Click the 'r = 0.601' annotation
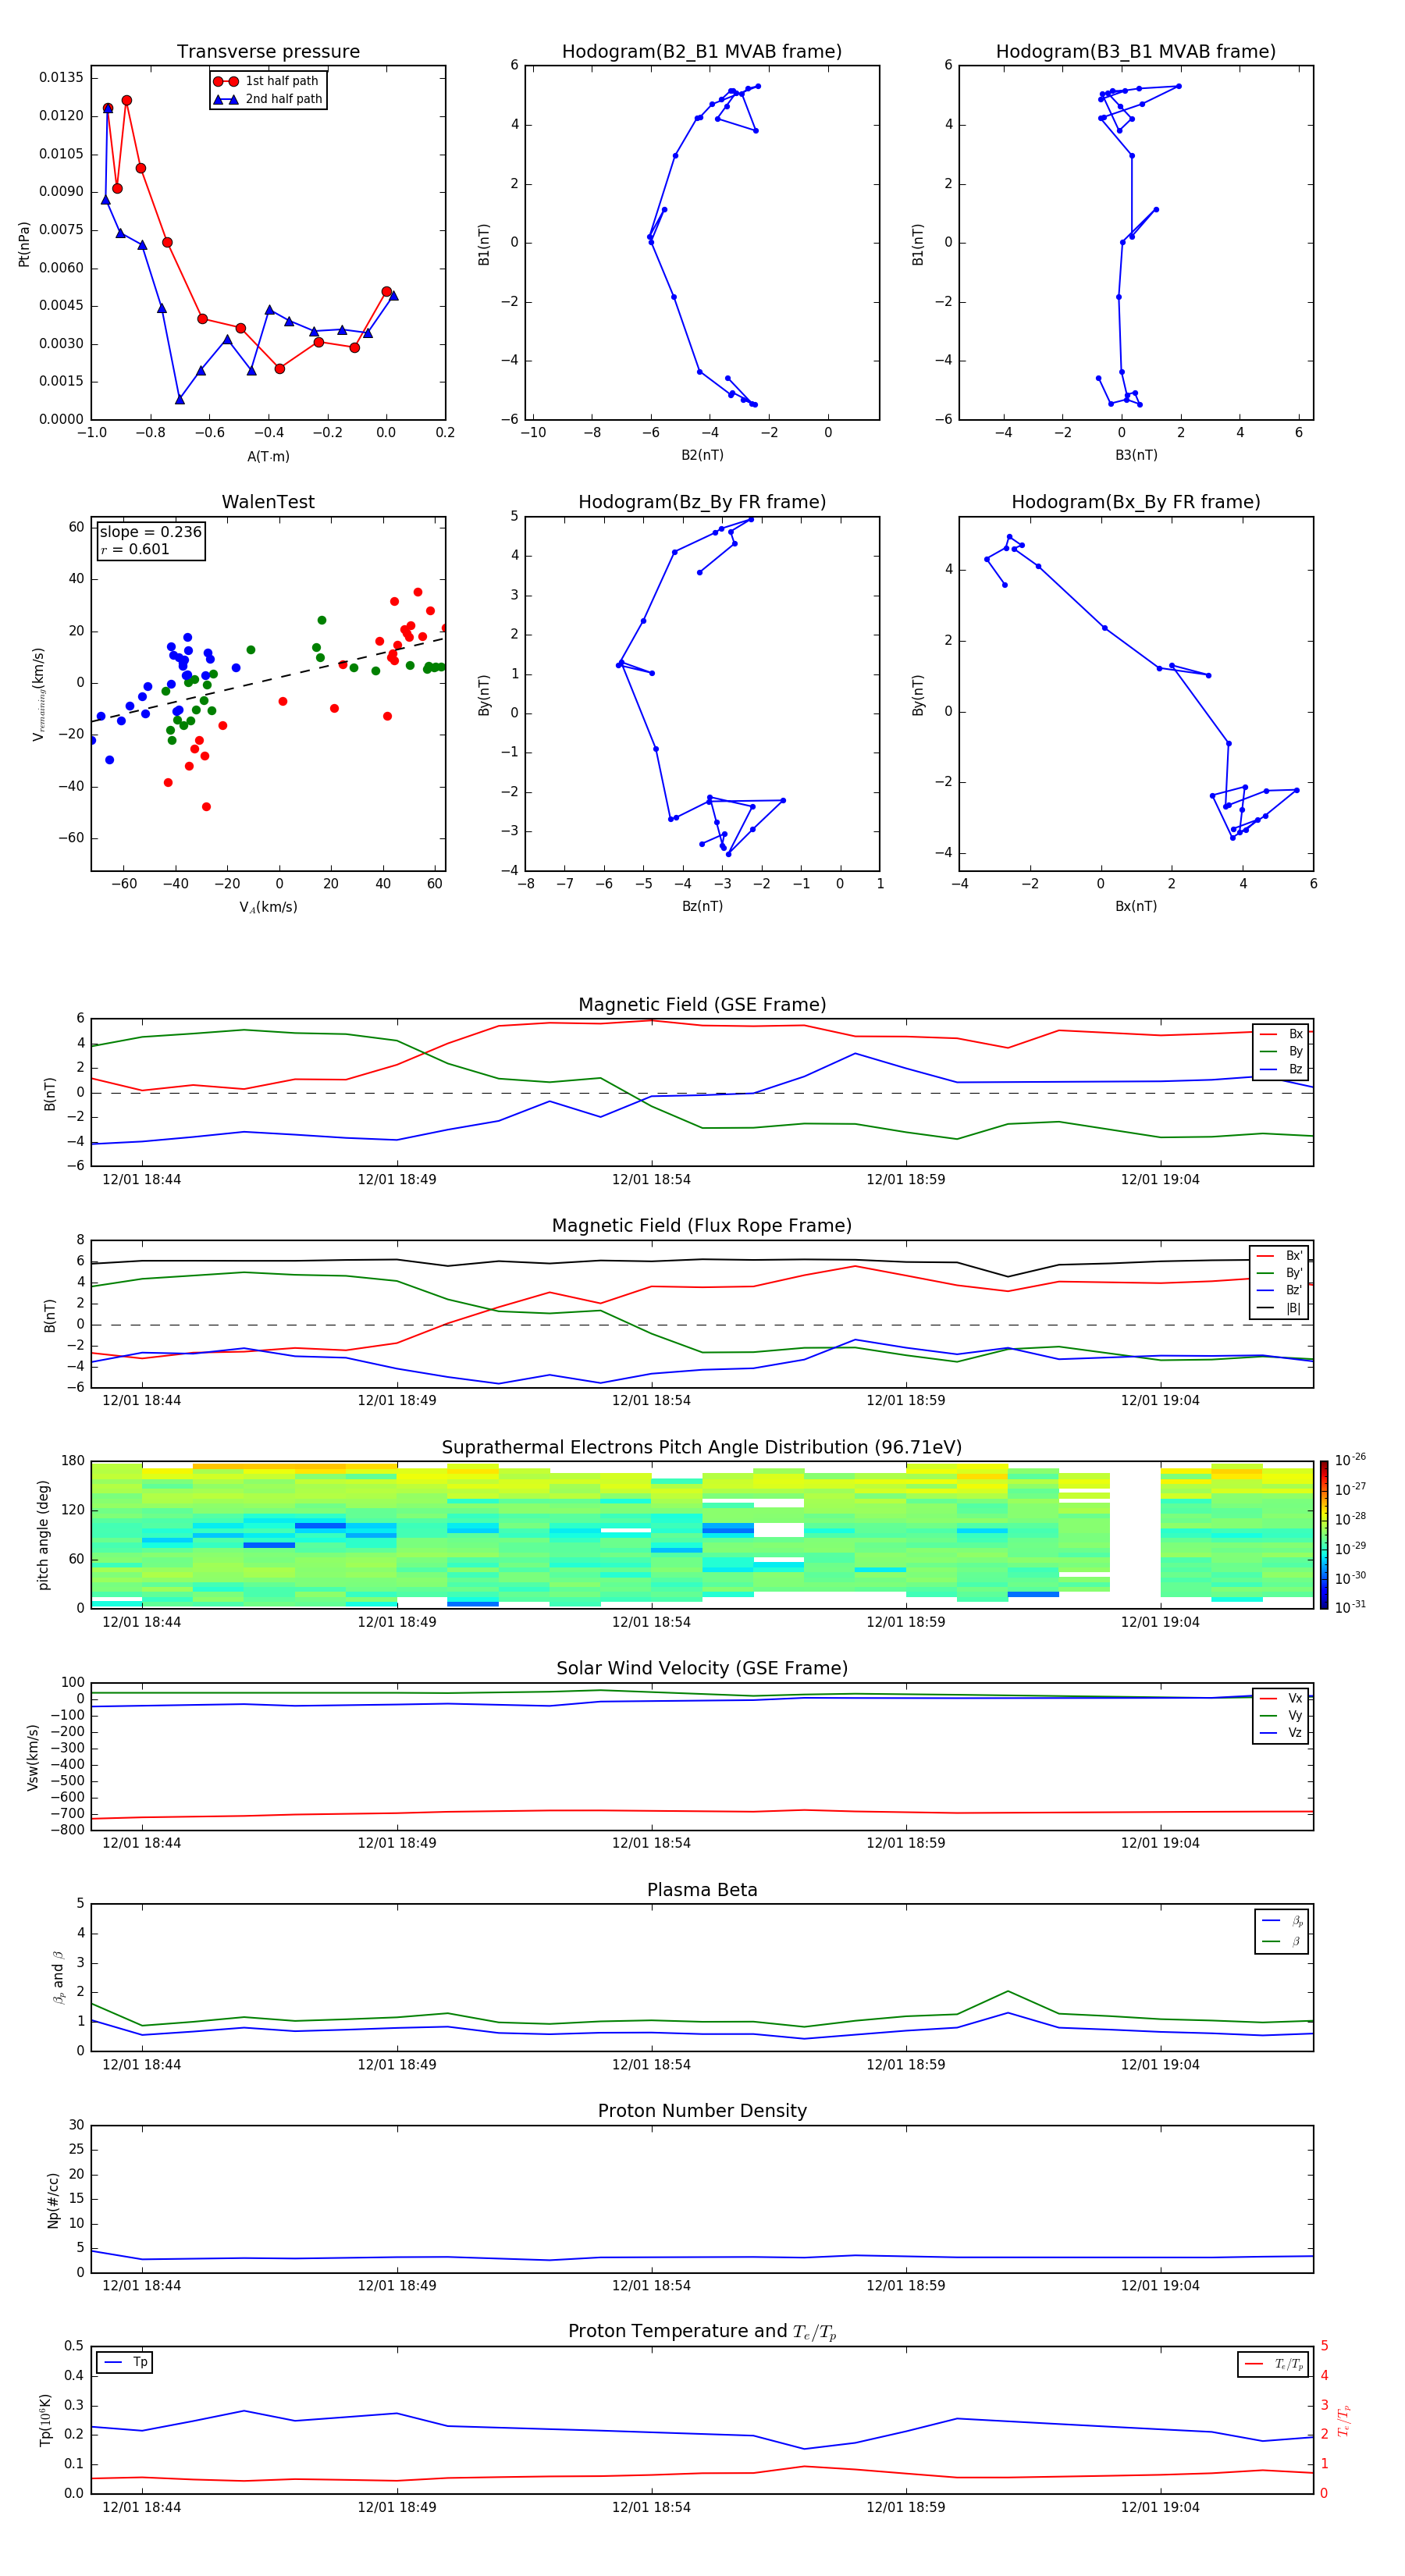 (x=135, y=549)
